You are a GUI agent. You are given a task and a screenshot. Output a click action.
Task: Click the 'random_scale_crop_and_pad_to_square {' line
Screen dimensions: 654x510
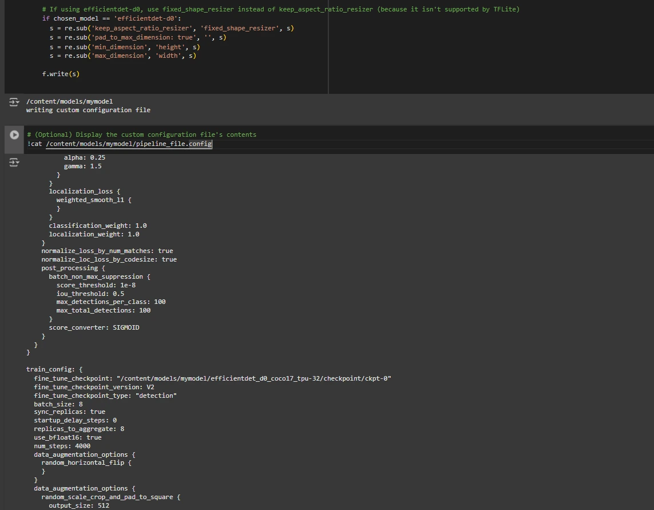tap(110, 497)
